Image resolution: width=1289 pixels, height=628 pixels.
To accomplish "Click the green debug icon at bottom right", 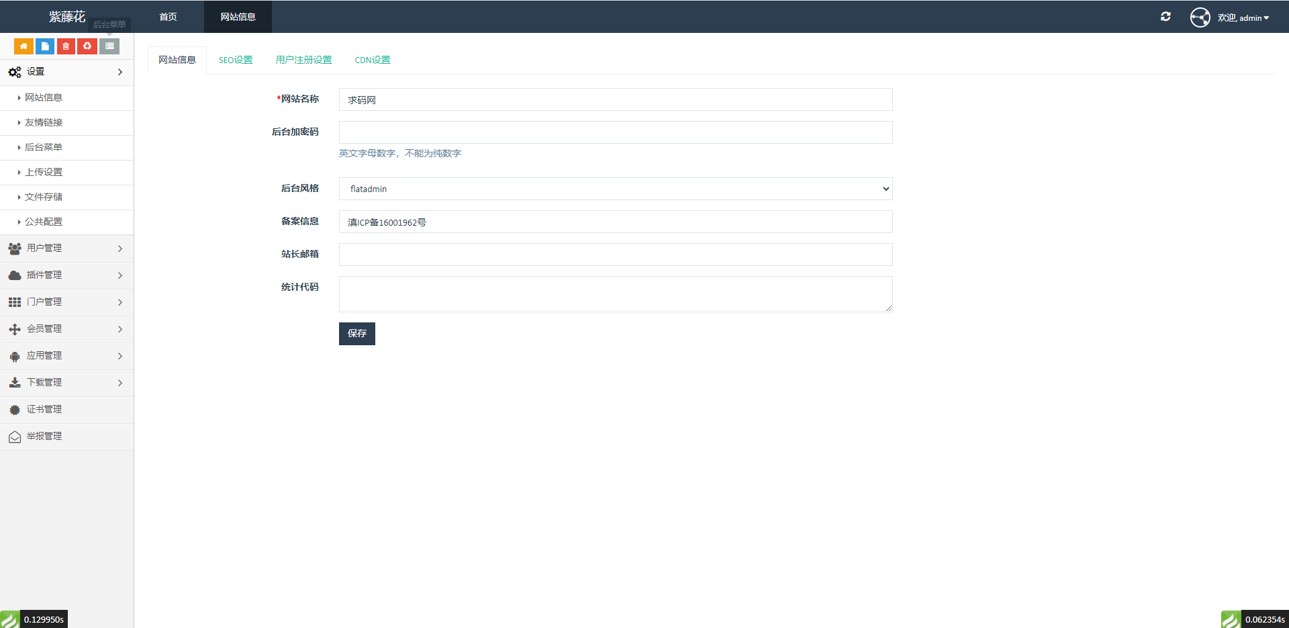I will click(1231, 619).
